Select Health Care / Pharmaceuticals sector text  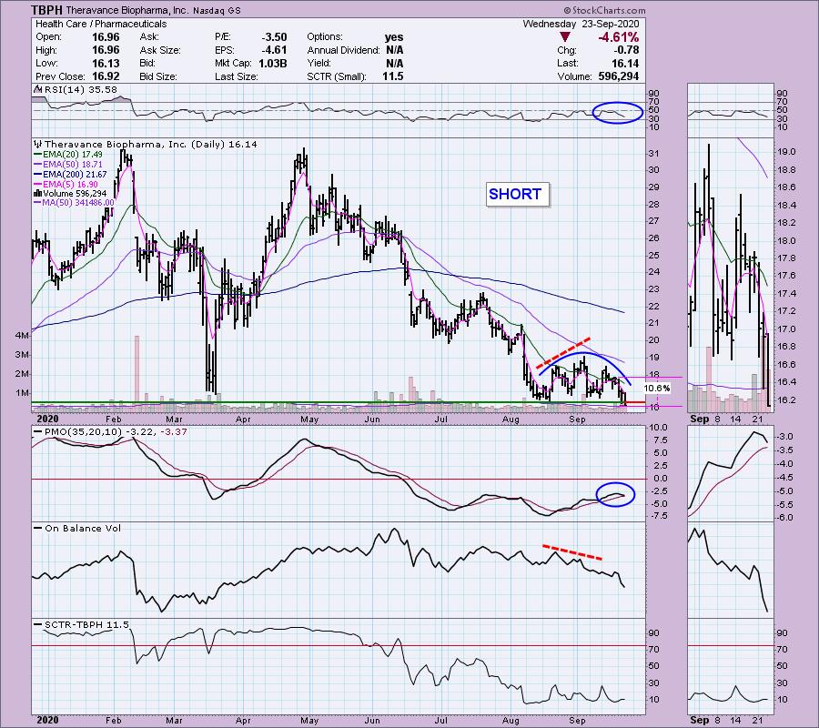click(101, 24)
